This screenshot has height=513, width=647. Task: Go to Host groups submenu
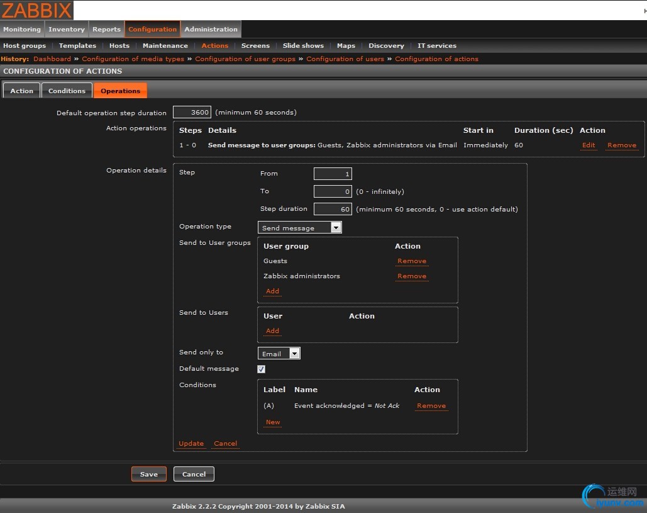point(25,45)
